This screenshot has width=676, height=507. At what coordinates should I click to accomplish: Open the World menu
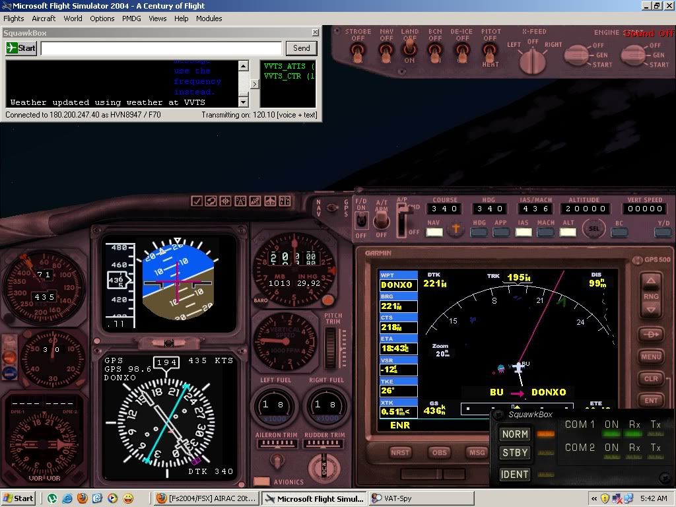(x=73, y=18)
